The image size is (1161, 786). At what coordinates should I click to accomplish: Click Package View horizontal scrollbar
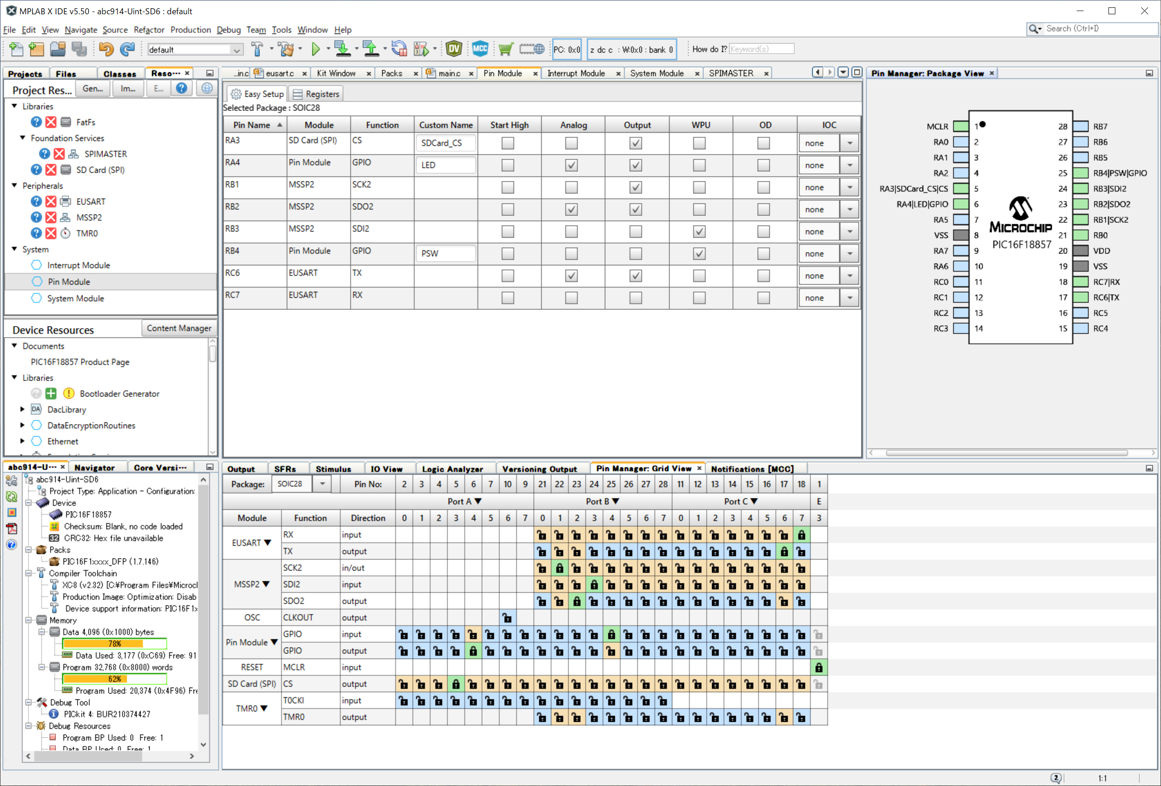pos(1007,453)
